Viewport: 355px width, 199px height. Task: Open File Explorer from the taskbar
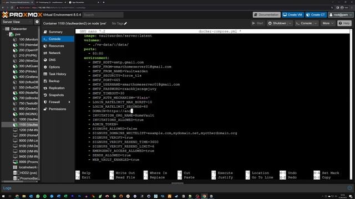pyautogui.click(x=24, y=196)
